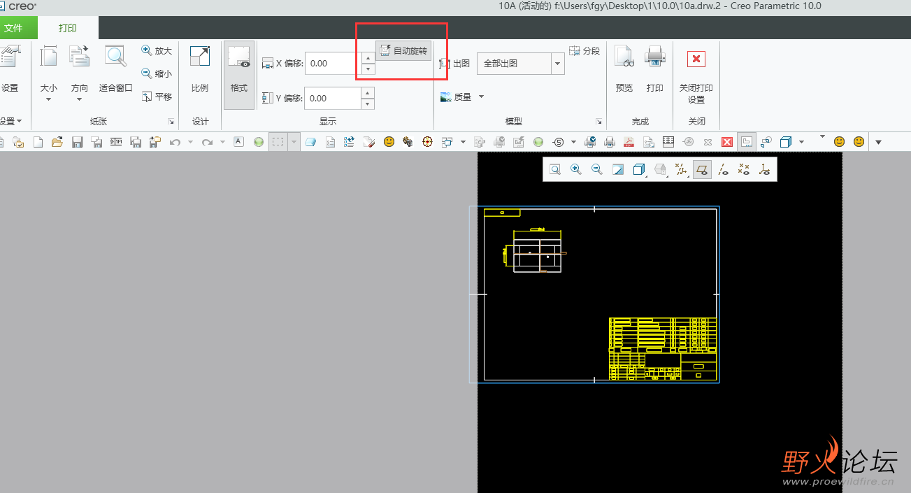Click the open folder icon

(57, 142)
